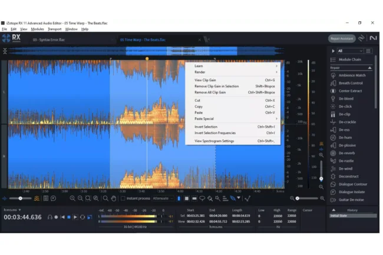383x255 pixels.
Task: Open the De-rustle module
Action: (x=346, y=161)
